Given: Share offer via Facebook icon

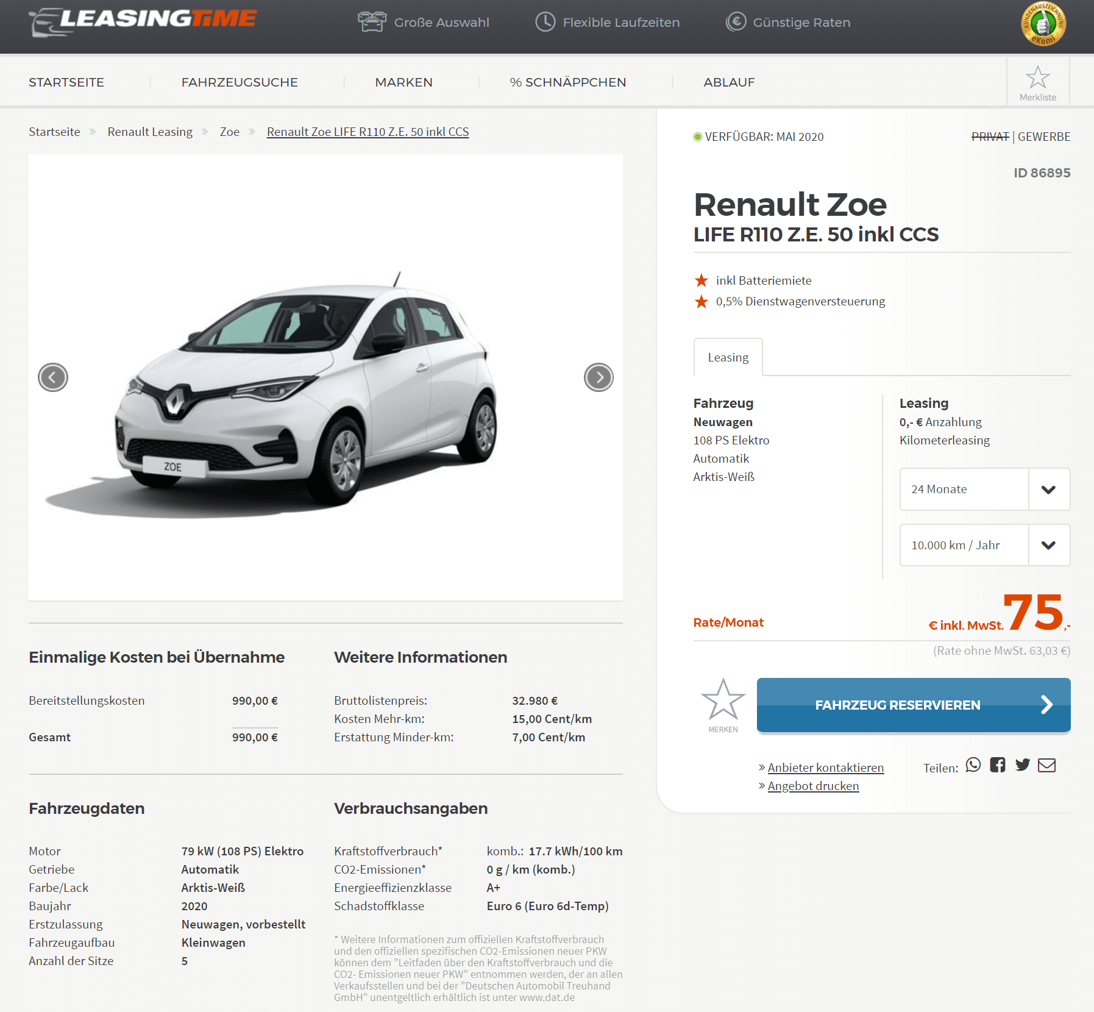Looking at the screenshot, I should [x=998, y=764].
